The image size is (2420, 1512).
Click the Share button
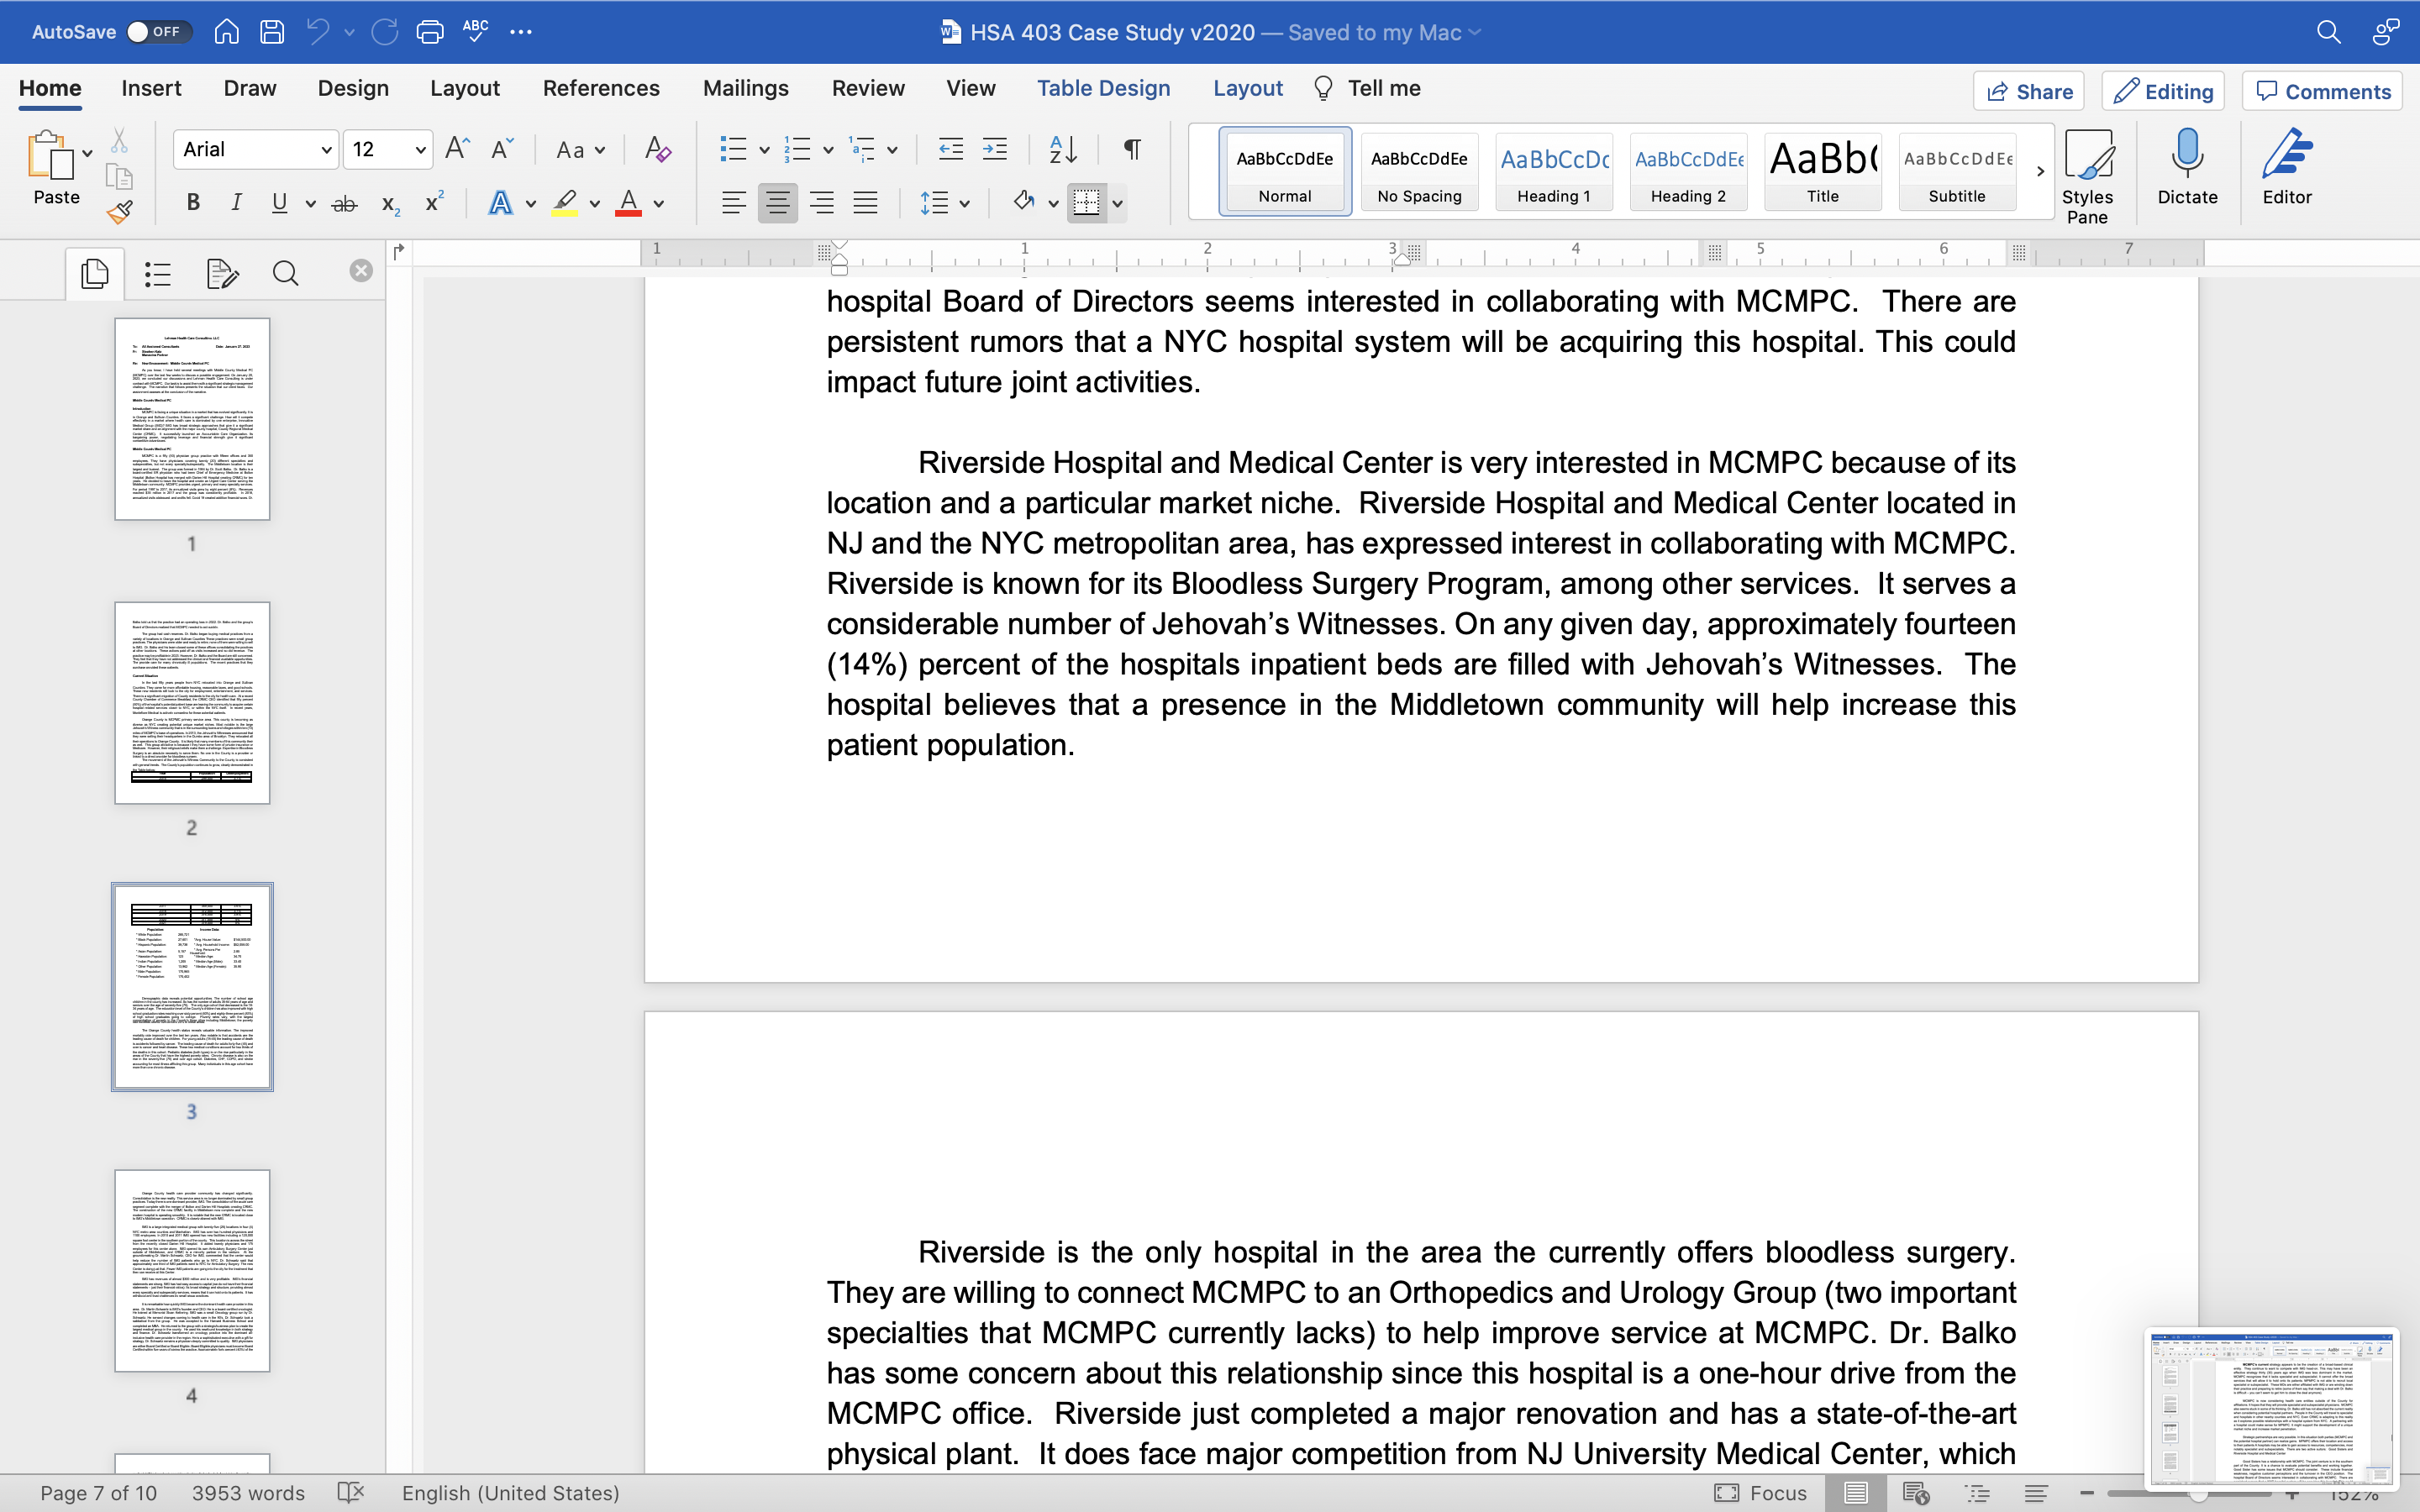2029,91
